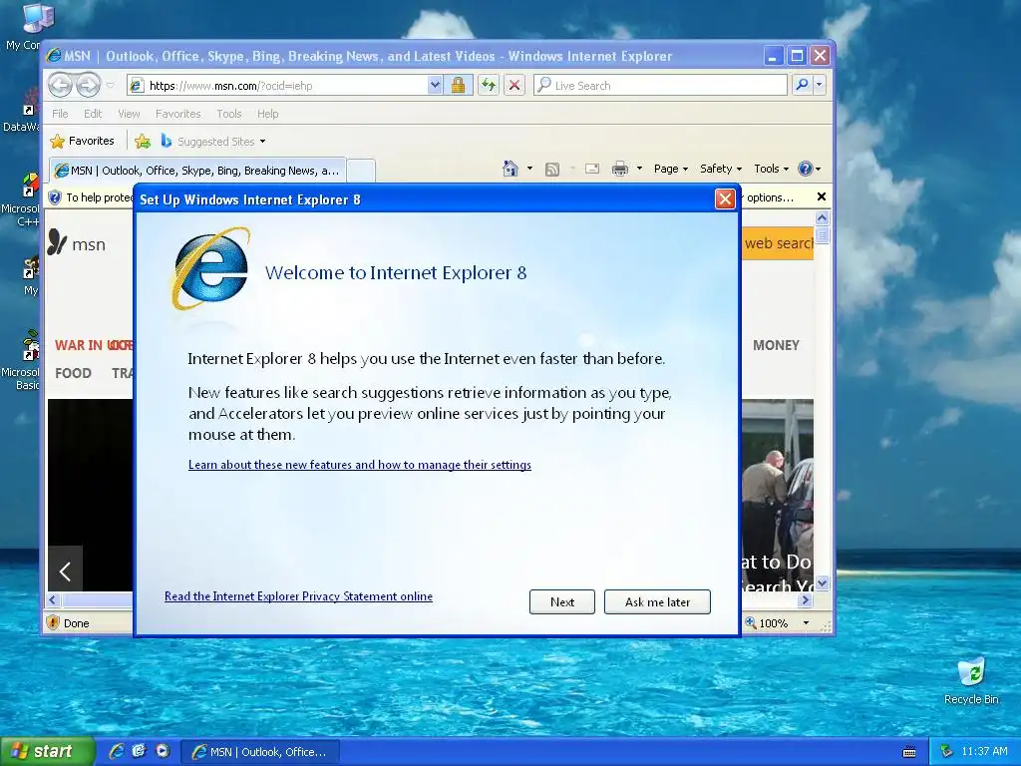Expand the Home button dropdown arrow
1021x766 pixels.
[x=529, y=169]
